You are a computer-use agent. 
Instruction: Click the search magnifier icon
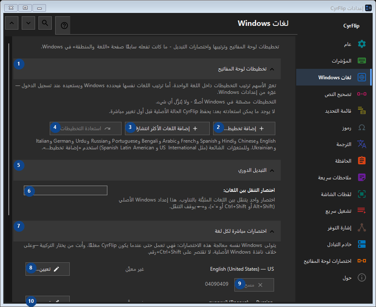[45, 23]
